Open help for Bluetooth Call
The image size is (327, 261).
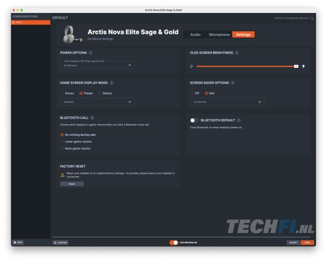pyautogui.click(x=92, y=118)
